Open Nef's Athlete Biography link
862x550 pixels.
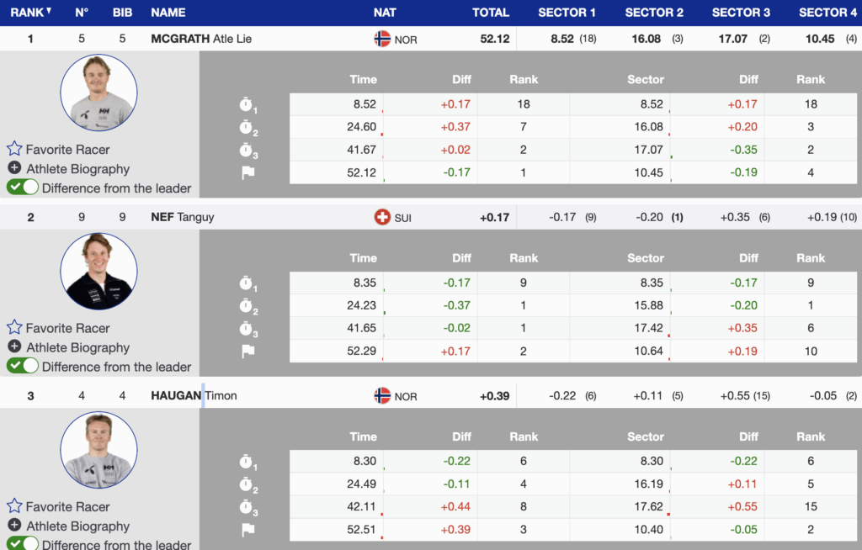[77, 347]
